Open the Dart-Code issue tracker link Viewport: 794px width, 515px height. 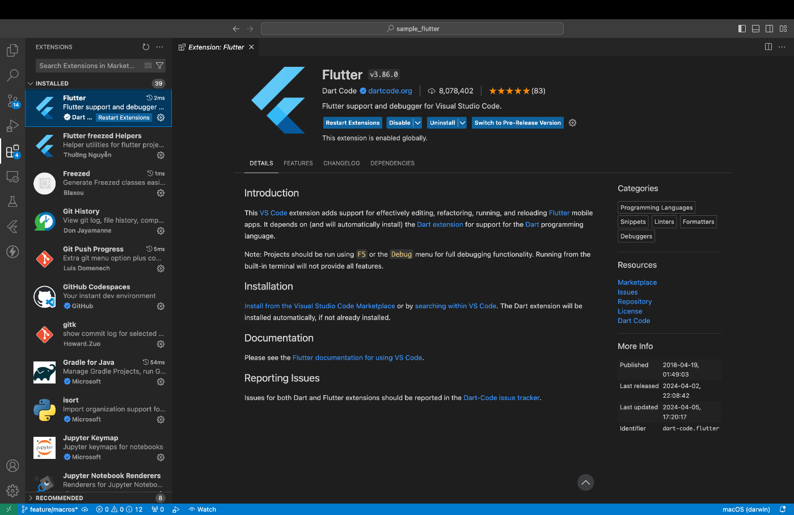(x=501, y=398)
